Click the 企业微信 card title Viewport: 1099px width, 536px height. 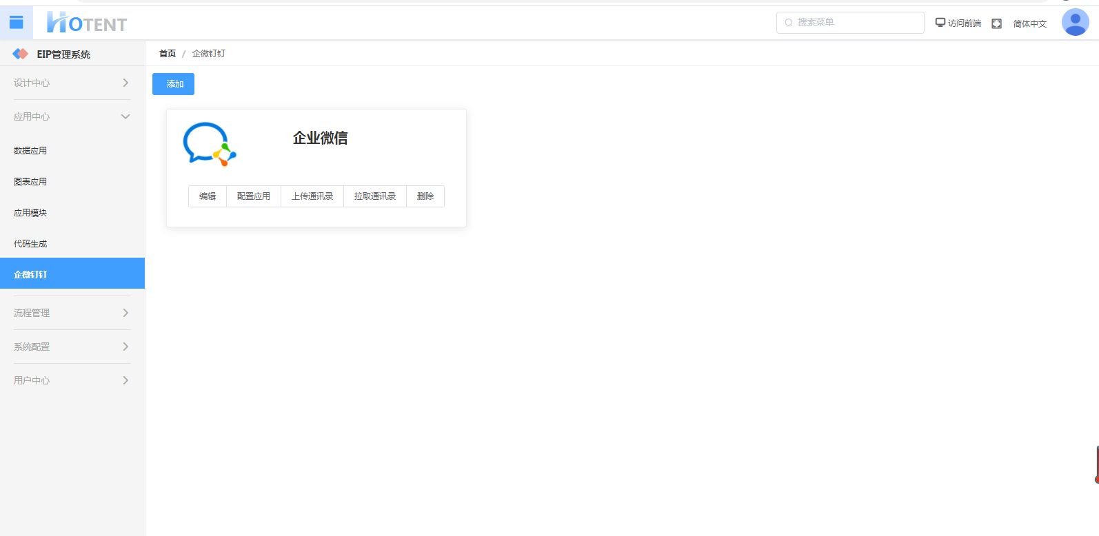pyautogui.click(x=320, y=138)
